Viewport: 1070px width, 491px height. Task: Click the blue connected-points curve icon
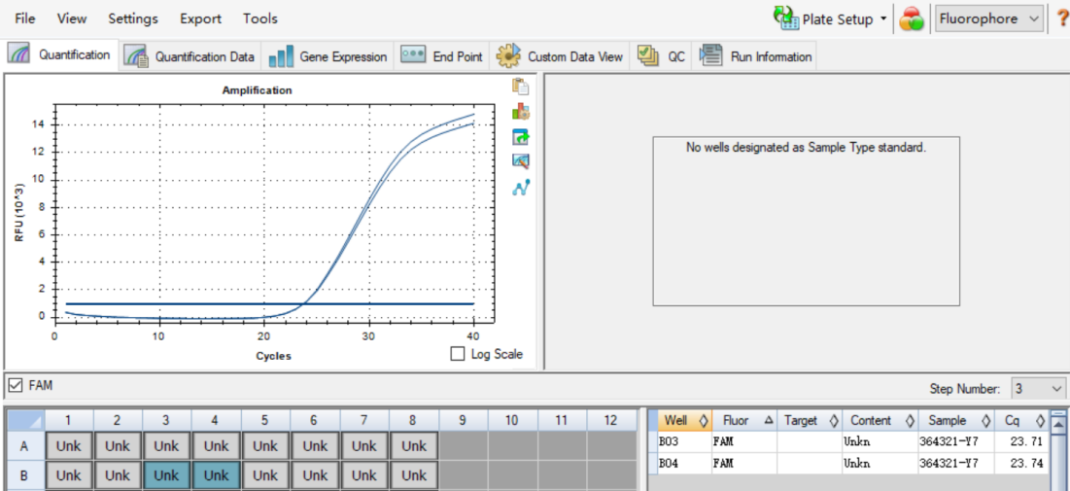point(521,187)
